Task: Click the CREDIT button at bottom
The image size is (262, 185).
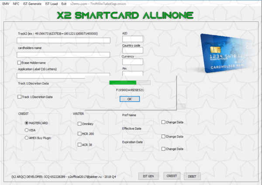Action: click(172, 176)
